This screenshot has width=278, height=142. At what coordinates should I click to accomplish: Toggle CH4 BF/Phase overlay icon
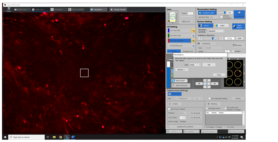click(x=193, y=46)
